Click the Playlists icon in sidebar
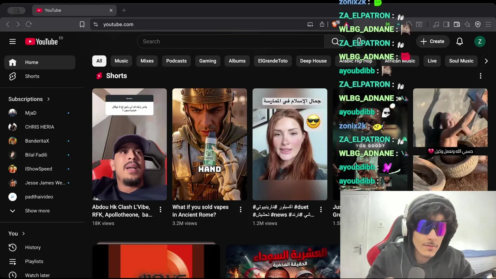496x279 pixels. coord(12,261)
